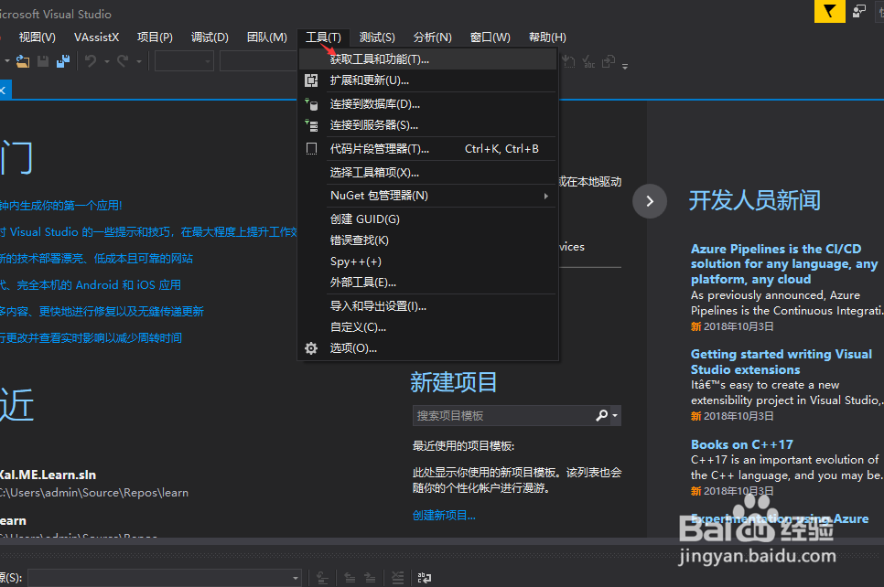Open Getting started writing Visual Studio extensions article
This screenshot has width=884, height=587.
click(x=781, y=362)
